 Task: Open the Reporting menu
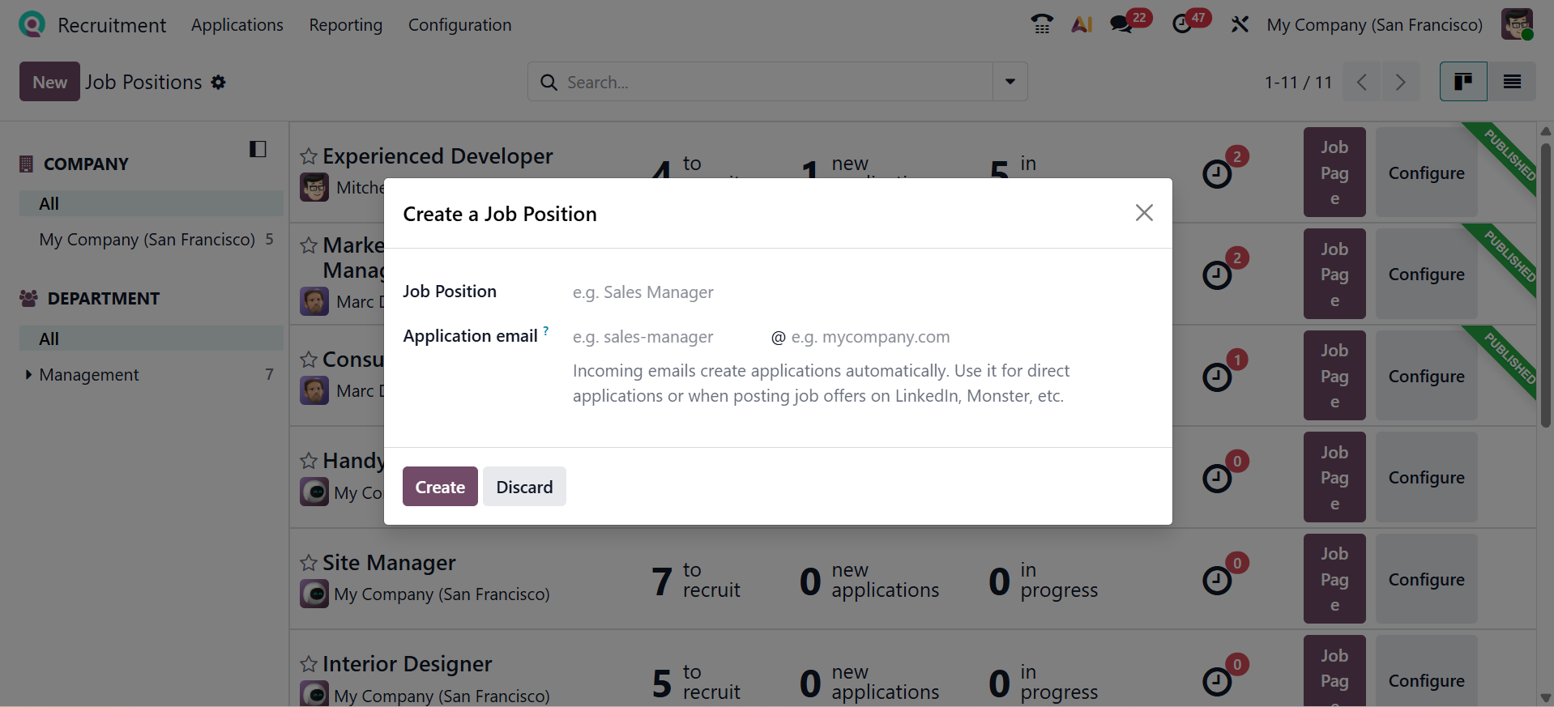click(x=345, y=25)
